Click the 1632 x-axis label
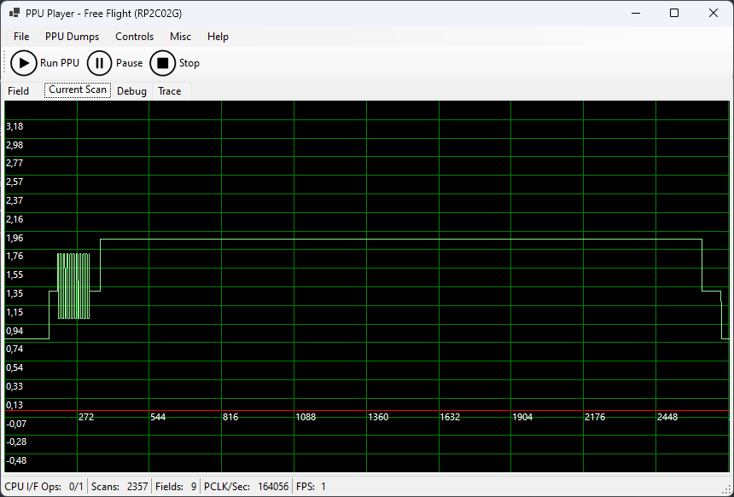 (x=450, y=417)
